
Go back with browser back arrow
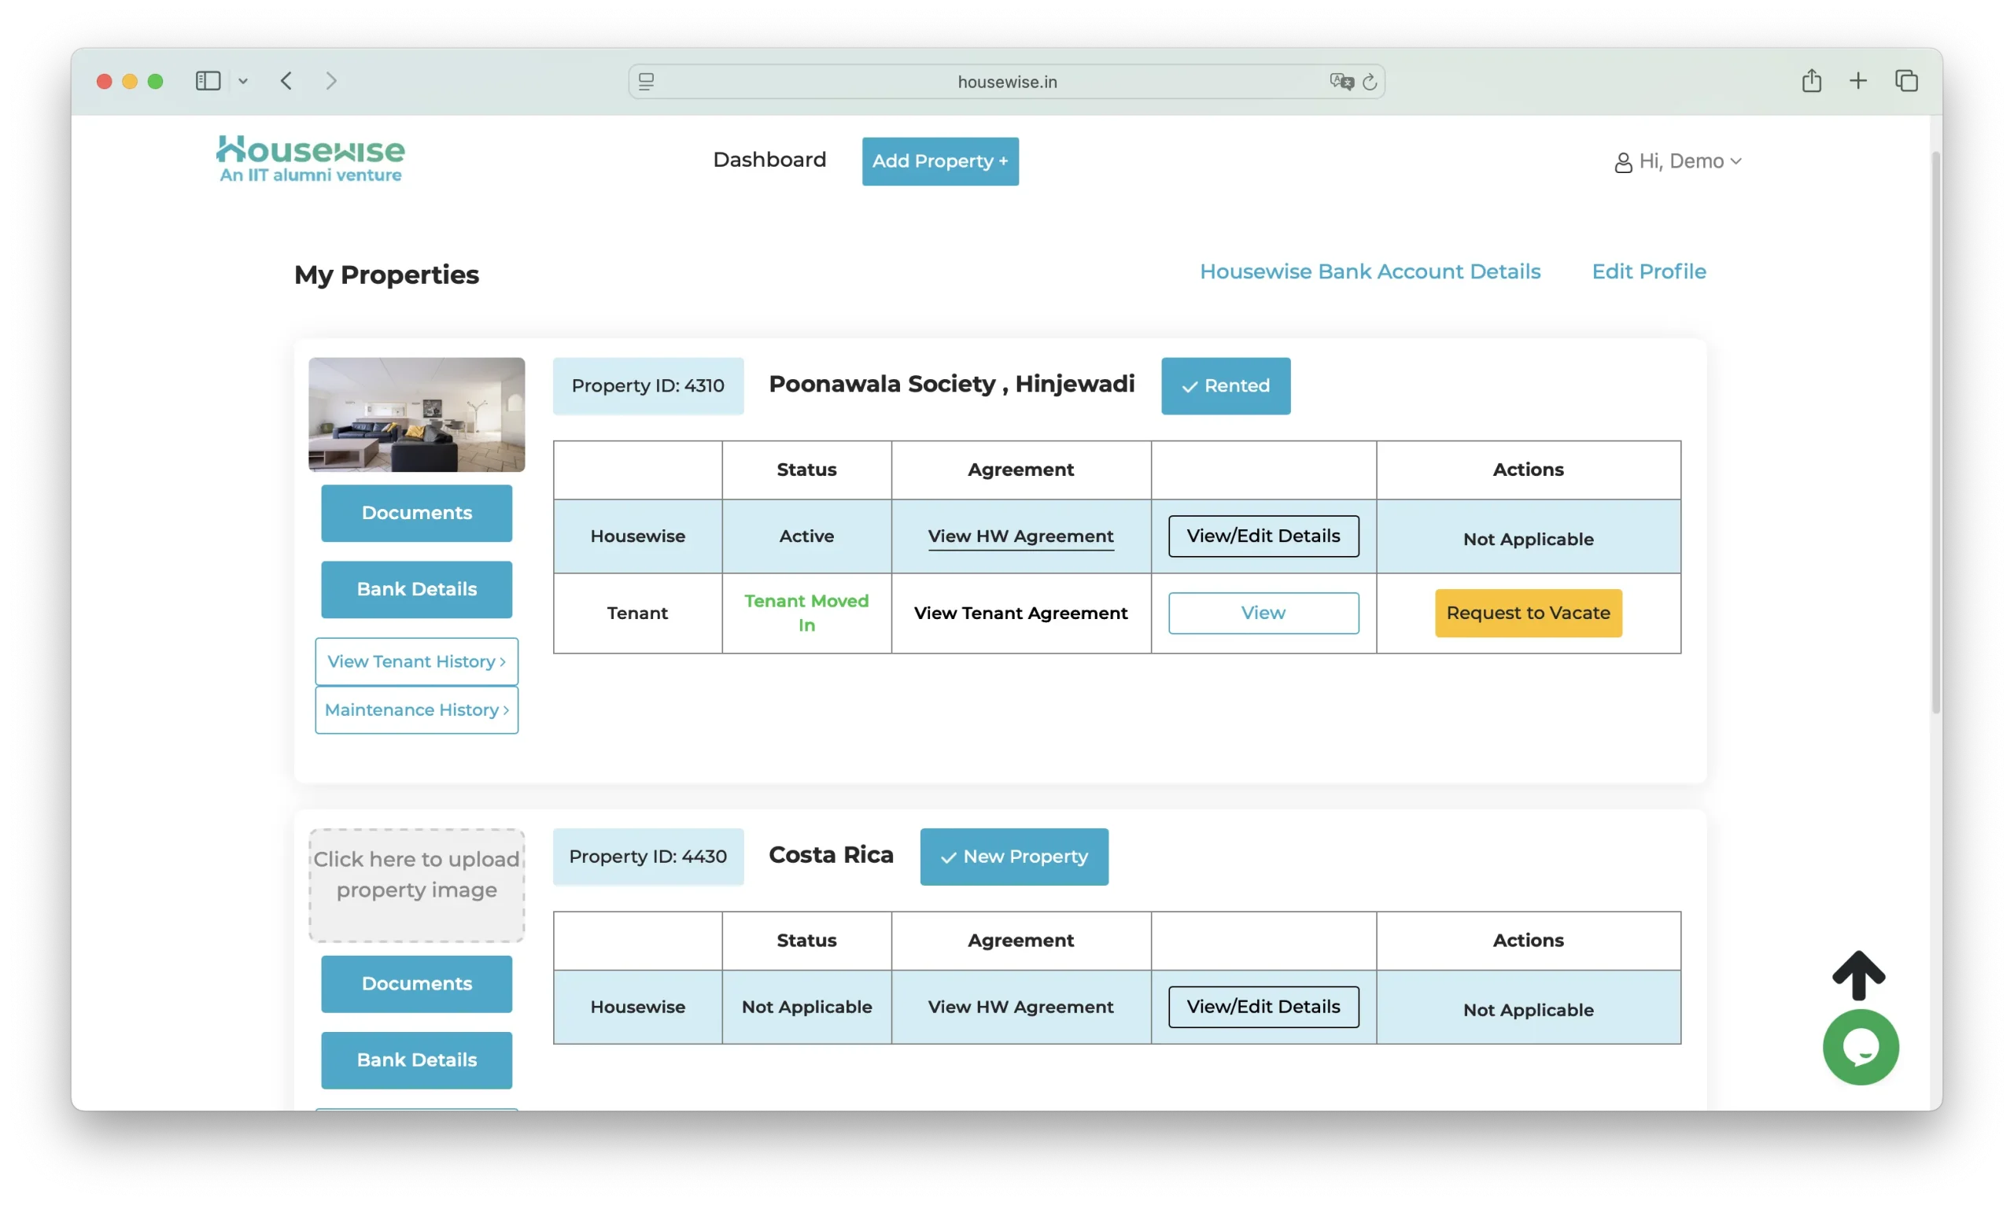tap(286, 81)
